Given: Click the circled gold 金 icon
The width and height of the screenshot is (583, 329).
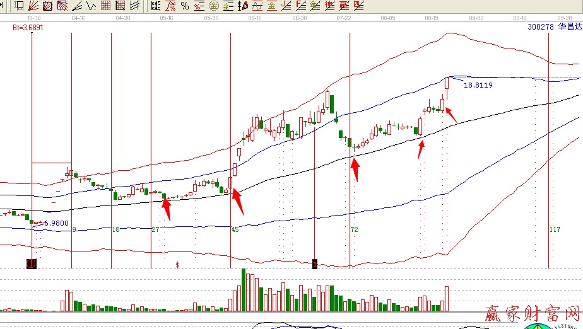Looking at the screenshot, I should [x=213, y=6].
